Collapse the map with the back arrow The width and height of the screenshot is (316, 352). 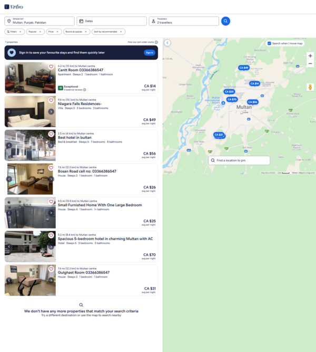(167, 43)
